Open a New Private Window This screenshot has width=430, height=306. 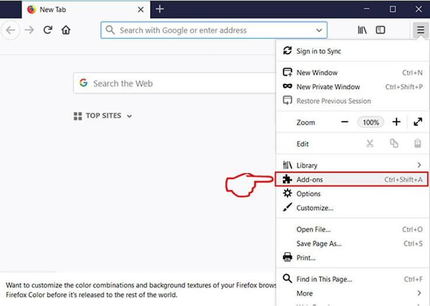[x=352, y=87]
